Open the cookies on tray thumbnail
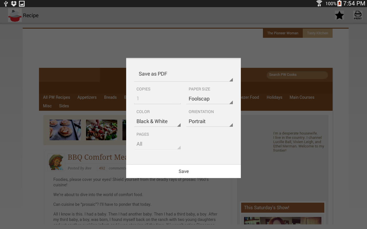367x229 pixels. coord(65,130)
